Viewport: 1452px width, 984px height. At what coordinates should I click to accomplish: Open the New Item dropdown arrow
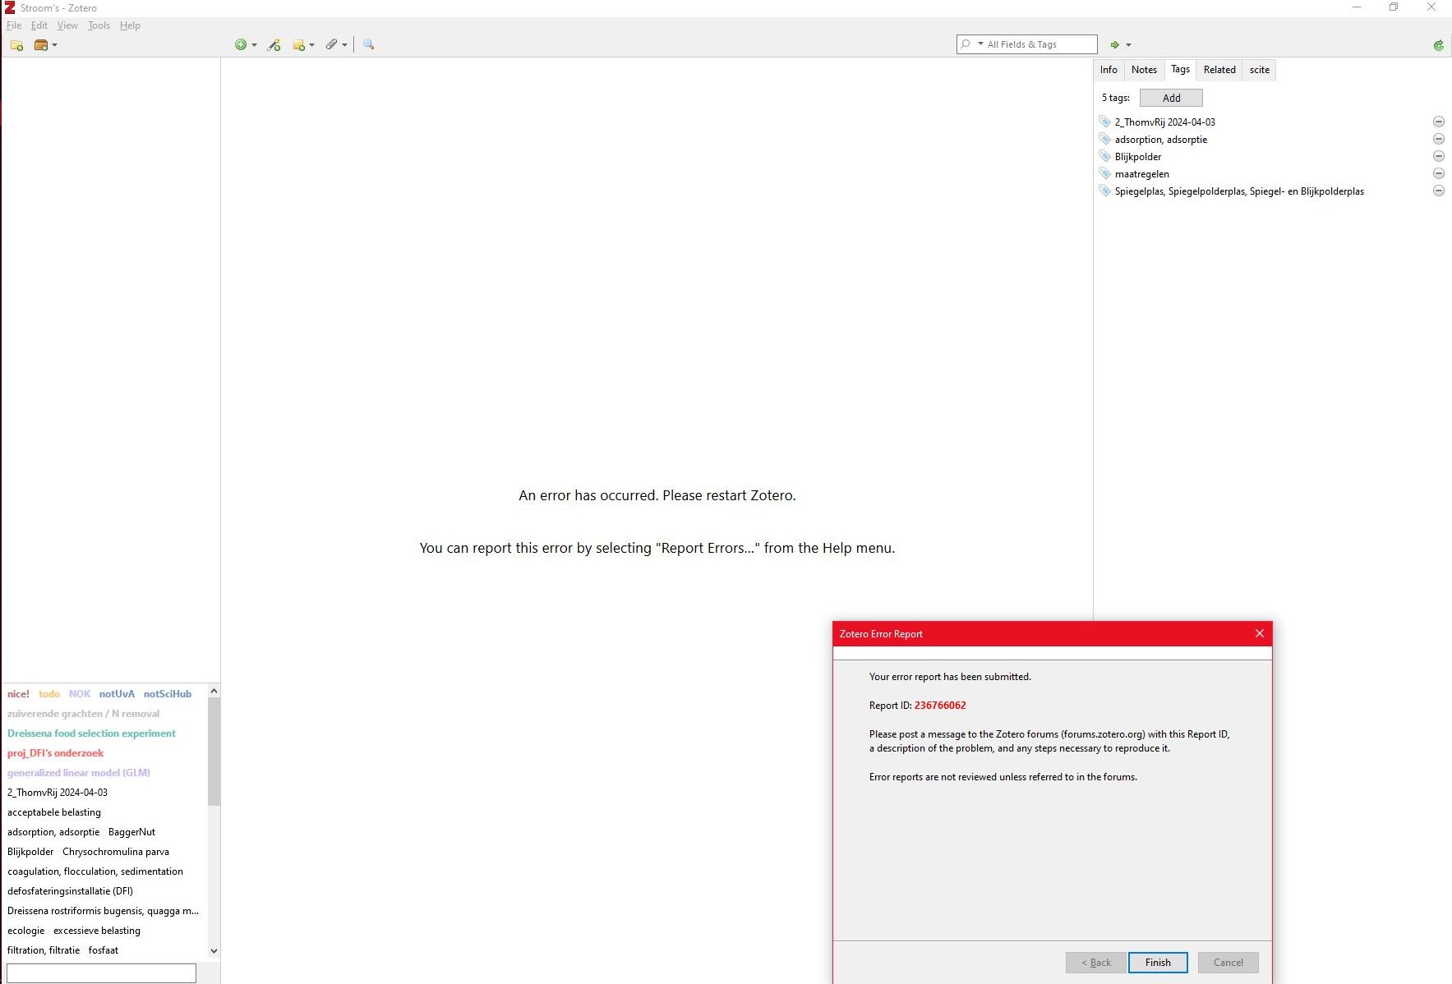tap(254, 45)
